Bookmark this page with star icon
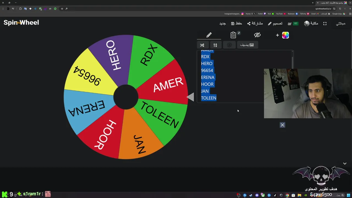This screenshot has width=352, height=198. coord(62,9)
